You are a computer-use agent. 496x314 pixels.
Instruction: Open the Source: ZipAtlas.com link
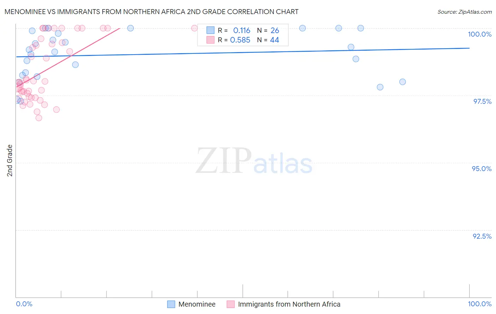pos(464,12)
